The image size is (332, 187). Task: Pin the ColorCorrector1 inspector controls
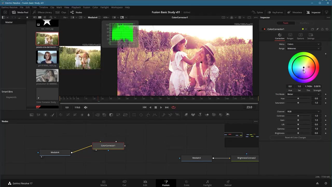[x=317, y=29]
